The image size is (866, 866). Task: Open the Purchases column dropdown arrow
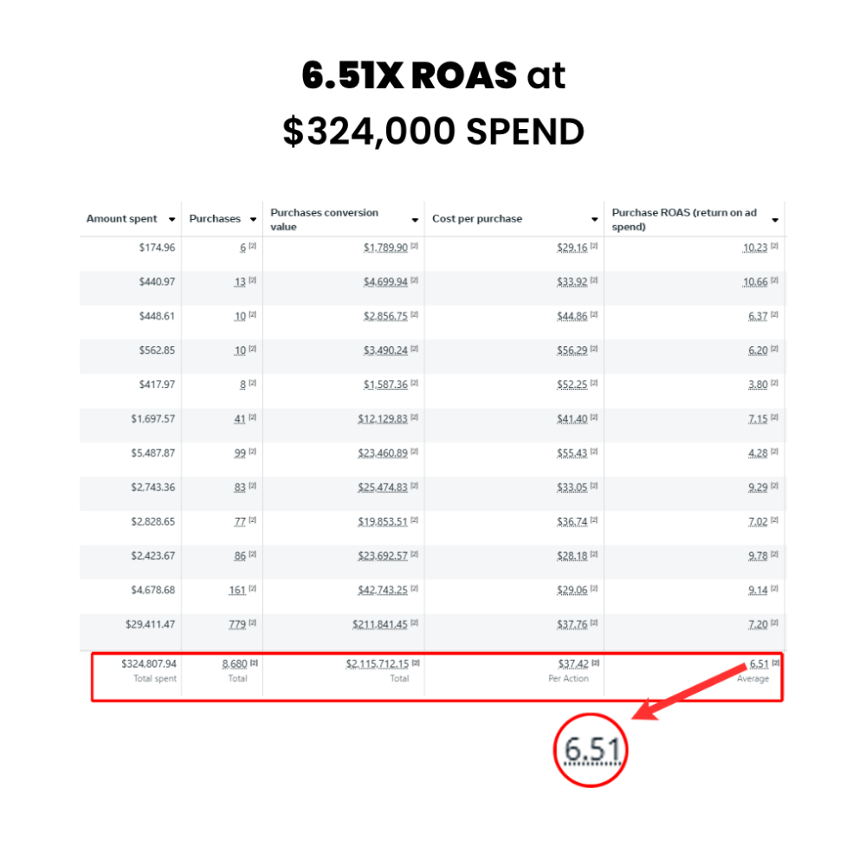253,220
